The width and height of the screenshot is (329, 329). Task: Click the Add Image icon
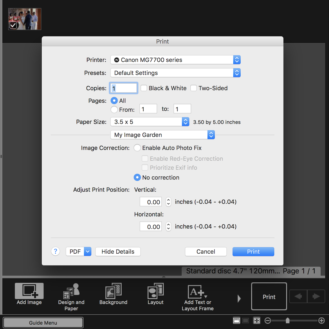click(x=29, y=291)
